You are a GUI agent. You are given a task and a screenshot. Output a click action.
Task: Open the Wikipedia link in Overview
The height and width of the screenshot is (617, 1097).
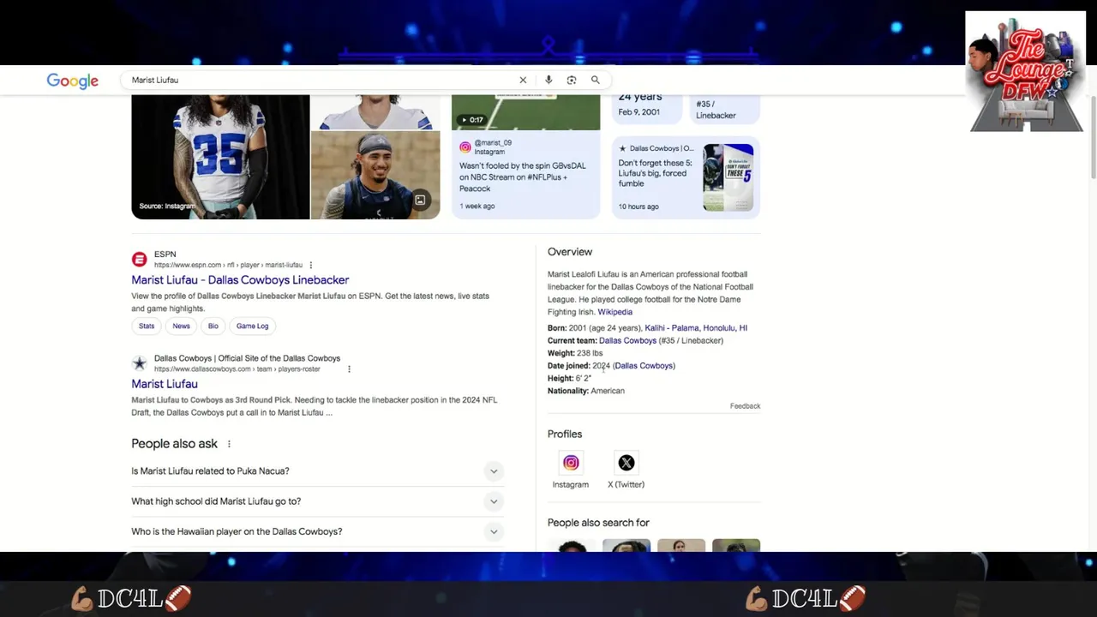(x=614, y=312)
